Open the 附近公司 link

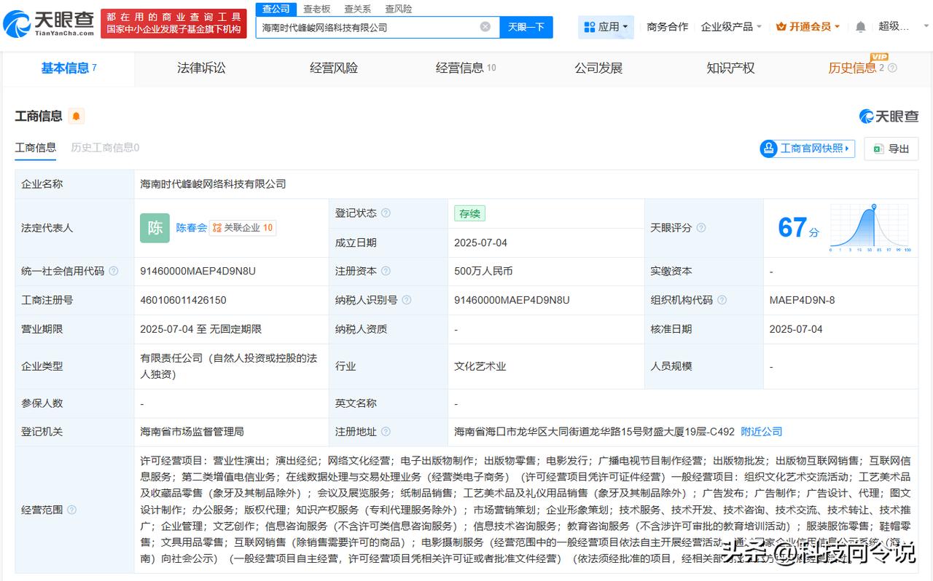[x=761, y=432]
